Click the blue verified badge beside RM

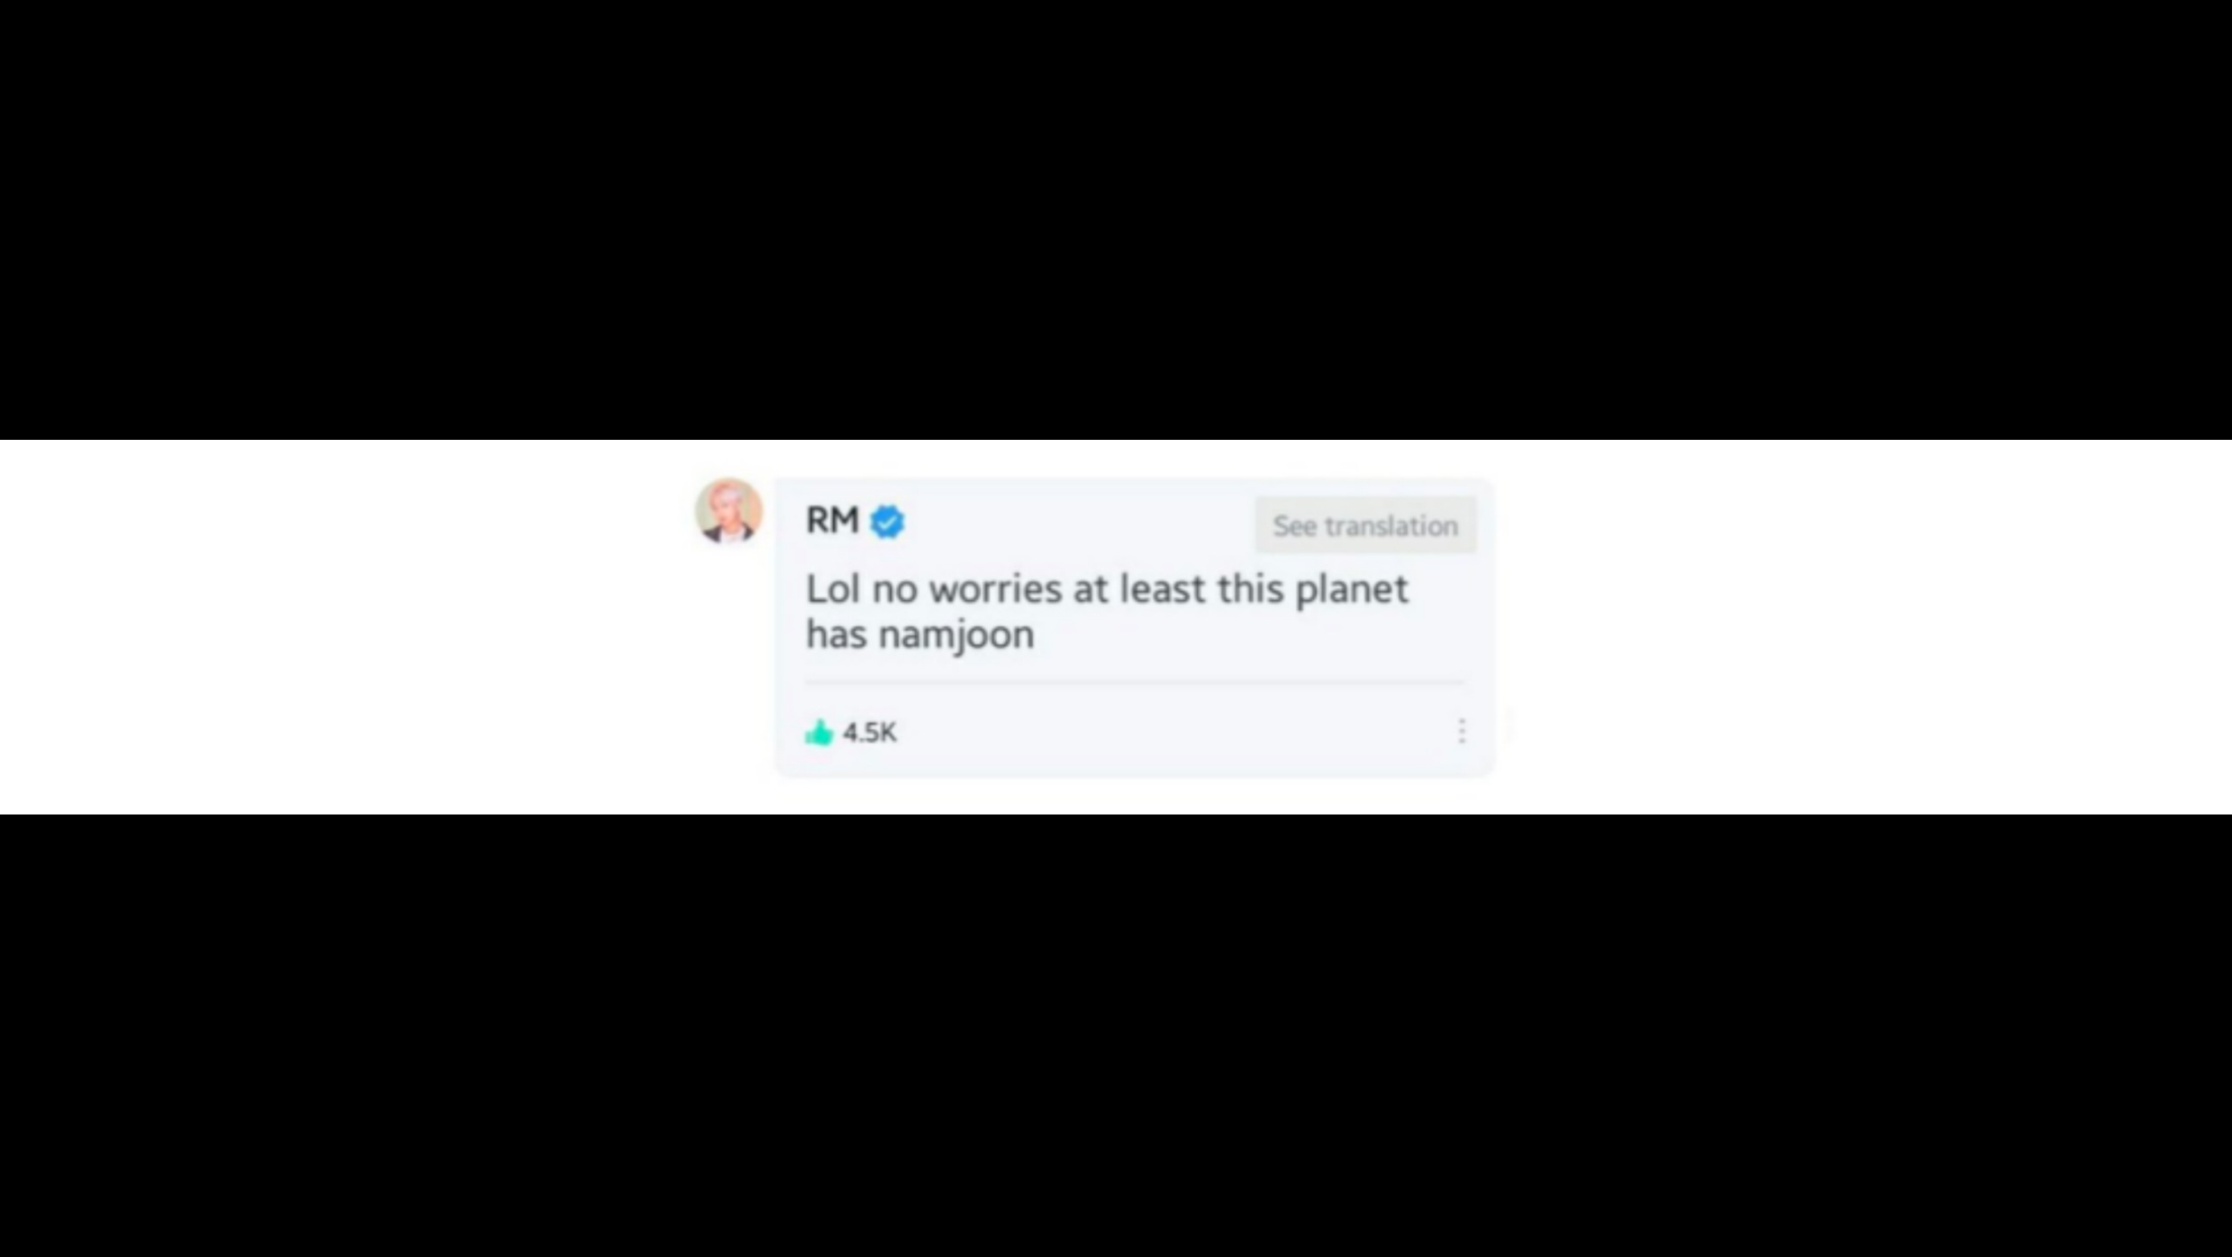(x=887, y=522)
